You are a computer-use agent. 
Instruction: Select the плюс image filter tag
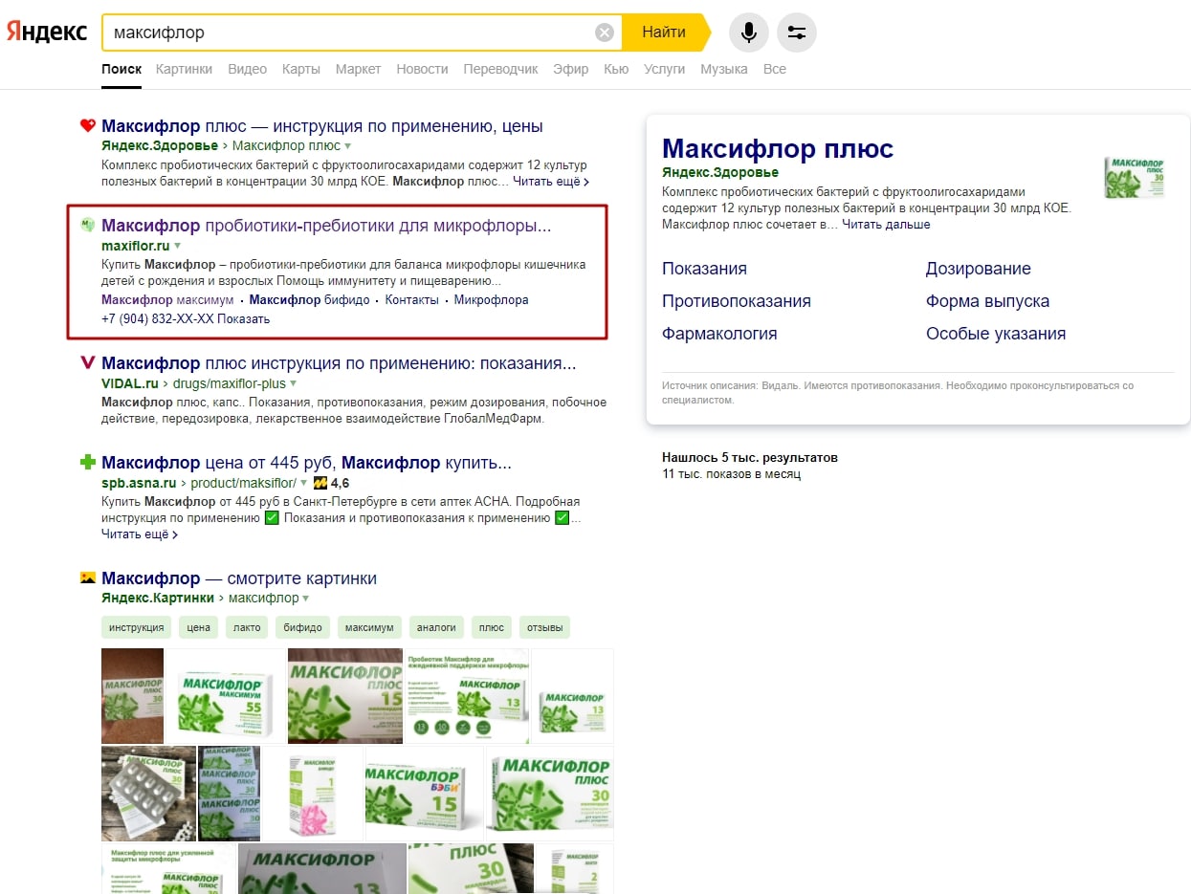pos(492,628)
